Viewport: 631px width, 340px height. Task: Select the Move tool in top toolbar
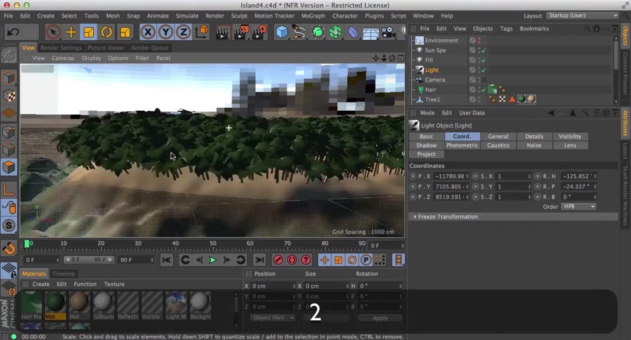tap(71, 32)
